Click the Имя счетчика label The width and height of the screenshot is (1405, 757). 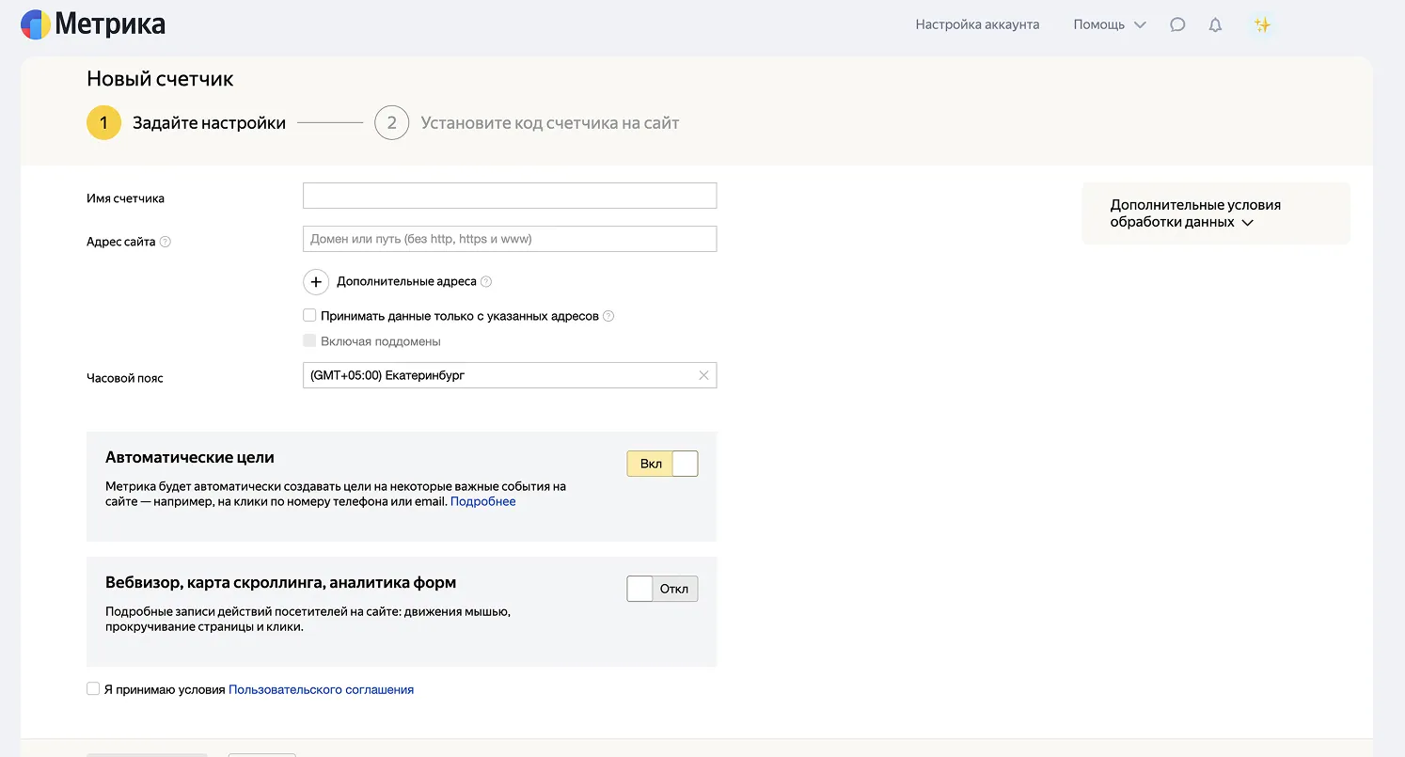pos(125,198)
